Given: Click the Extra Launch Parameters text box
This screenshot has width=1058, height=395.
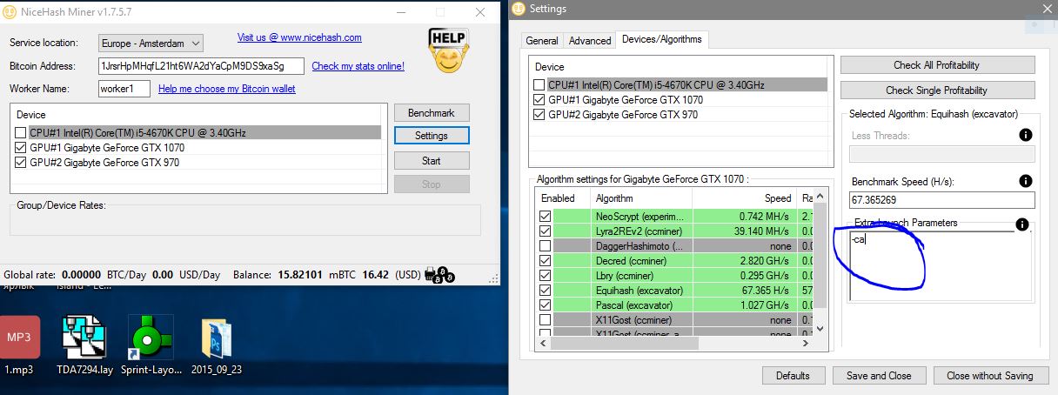Looking at the screenshot, I should [941, 265].
